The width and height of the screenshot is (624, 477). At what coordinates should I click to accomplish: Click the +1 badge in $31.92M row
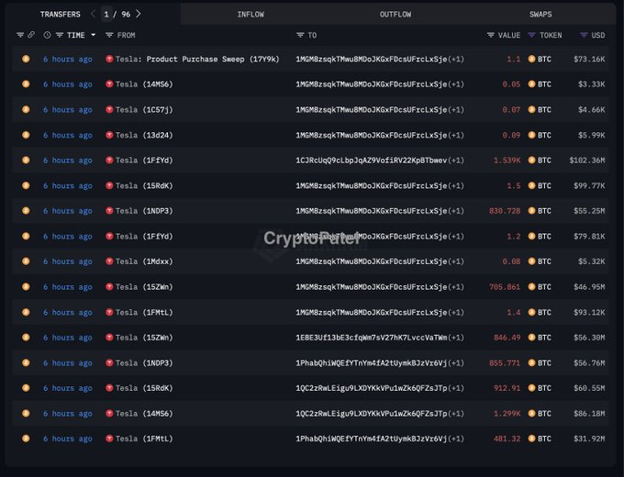[x=456, y=438]
